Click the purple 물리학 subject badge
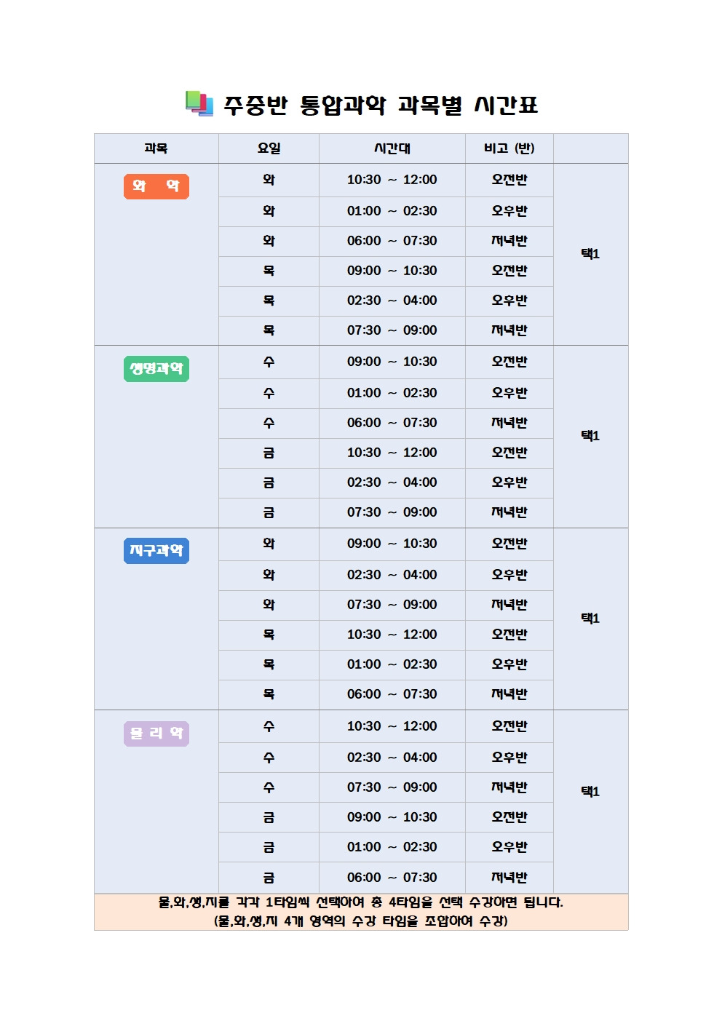The width and height of the screenshot is (722, 1021). coord(156,734)
